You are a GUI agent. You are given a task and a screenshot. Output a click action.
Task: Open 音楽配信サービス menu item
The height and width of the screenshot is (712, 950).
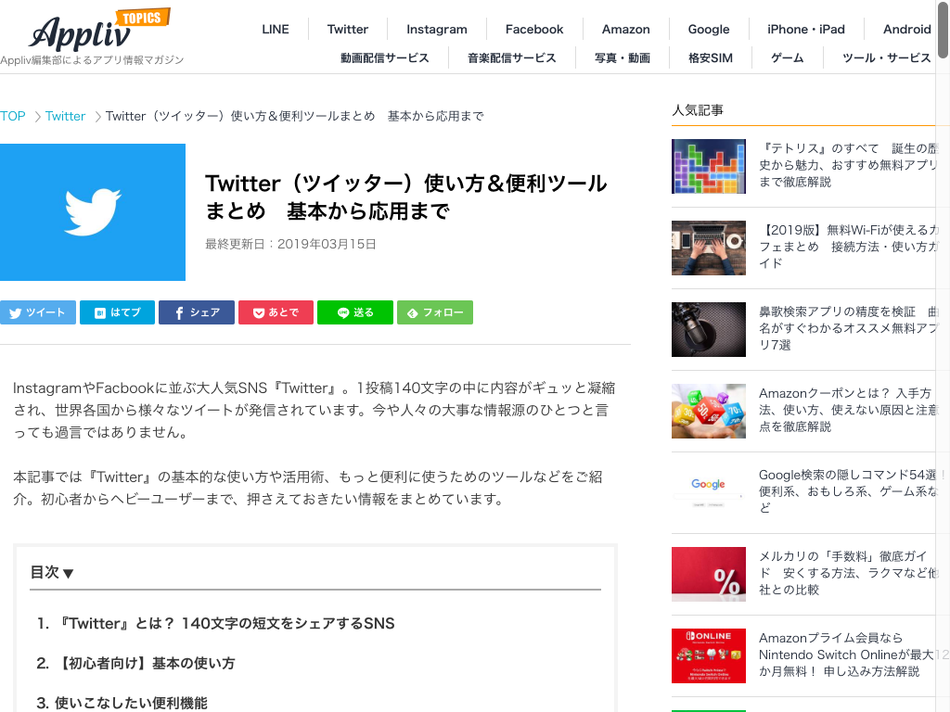pos(511,58)
